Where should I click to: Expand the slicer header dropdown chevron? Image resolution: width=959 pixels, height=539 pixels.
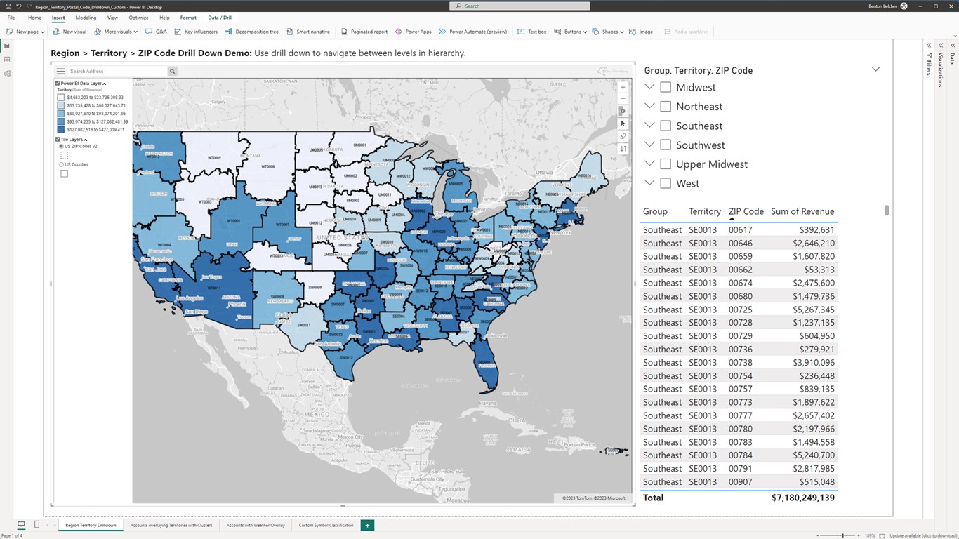(875, 69)
